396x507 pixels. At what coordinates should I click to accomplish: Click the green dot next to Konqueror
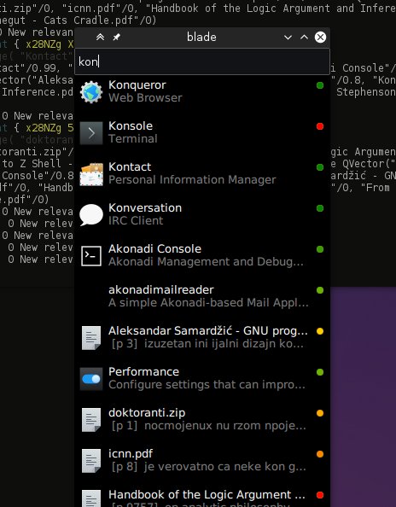tap(320, 85)
